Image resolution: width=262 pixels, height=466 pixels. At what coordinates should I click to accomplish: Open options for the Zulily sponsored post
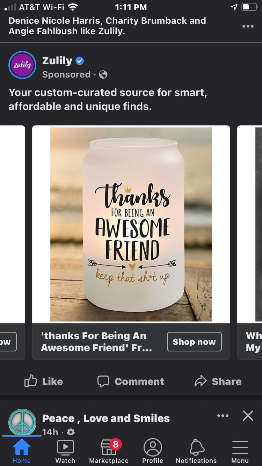click(x=248, y=26)
